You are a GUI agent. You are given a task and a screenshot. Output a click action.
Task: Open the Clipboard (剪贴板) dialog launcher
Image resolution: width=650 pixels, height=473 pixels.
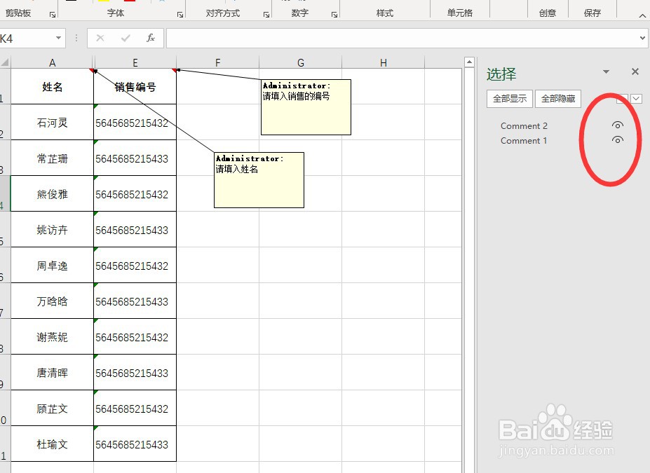coord(53,15)
